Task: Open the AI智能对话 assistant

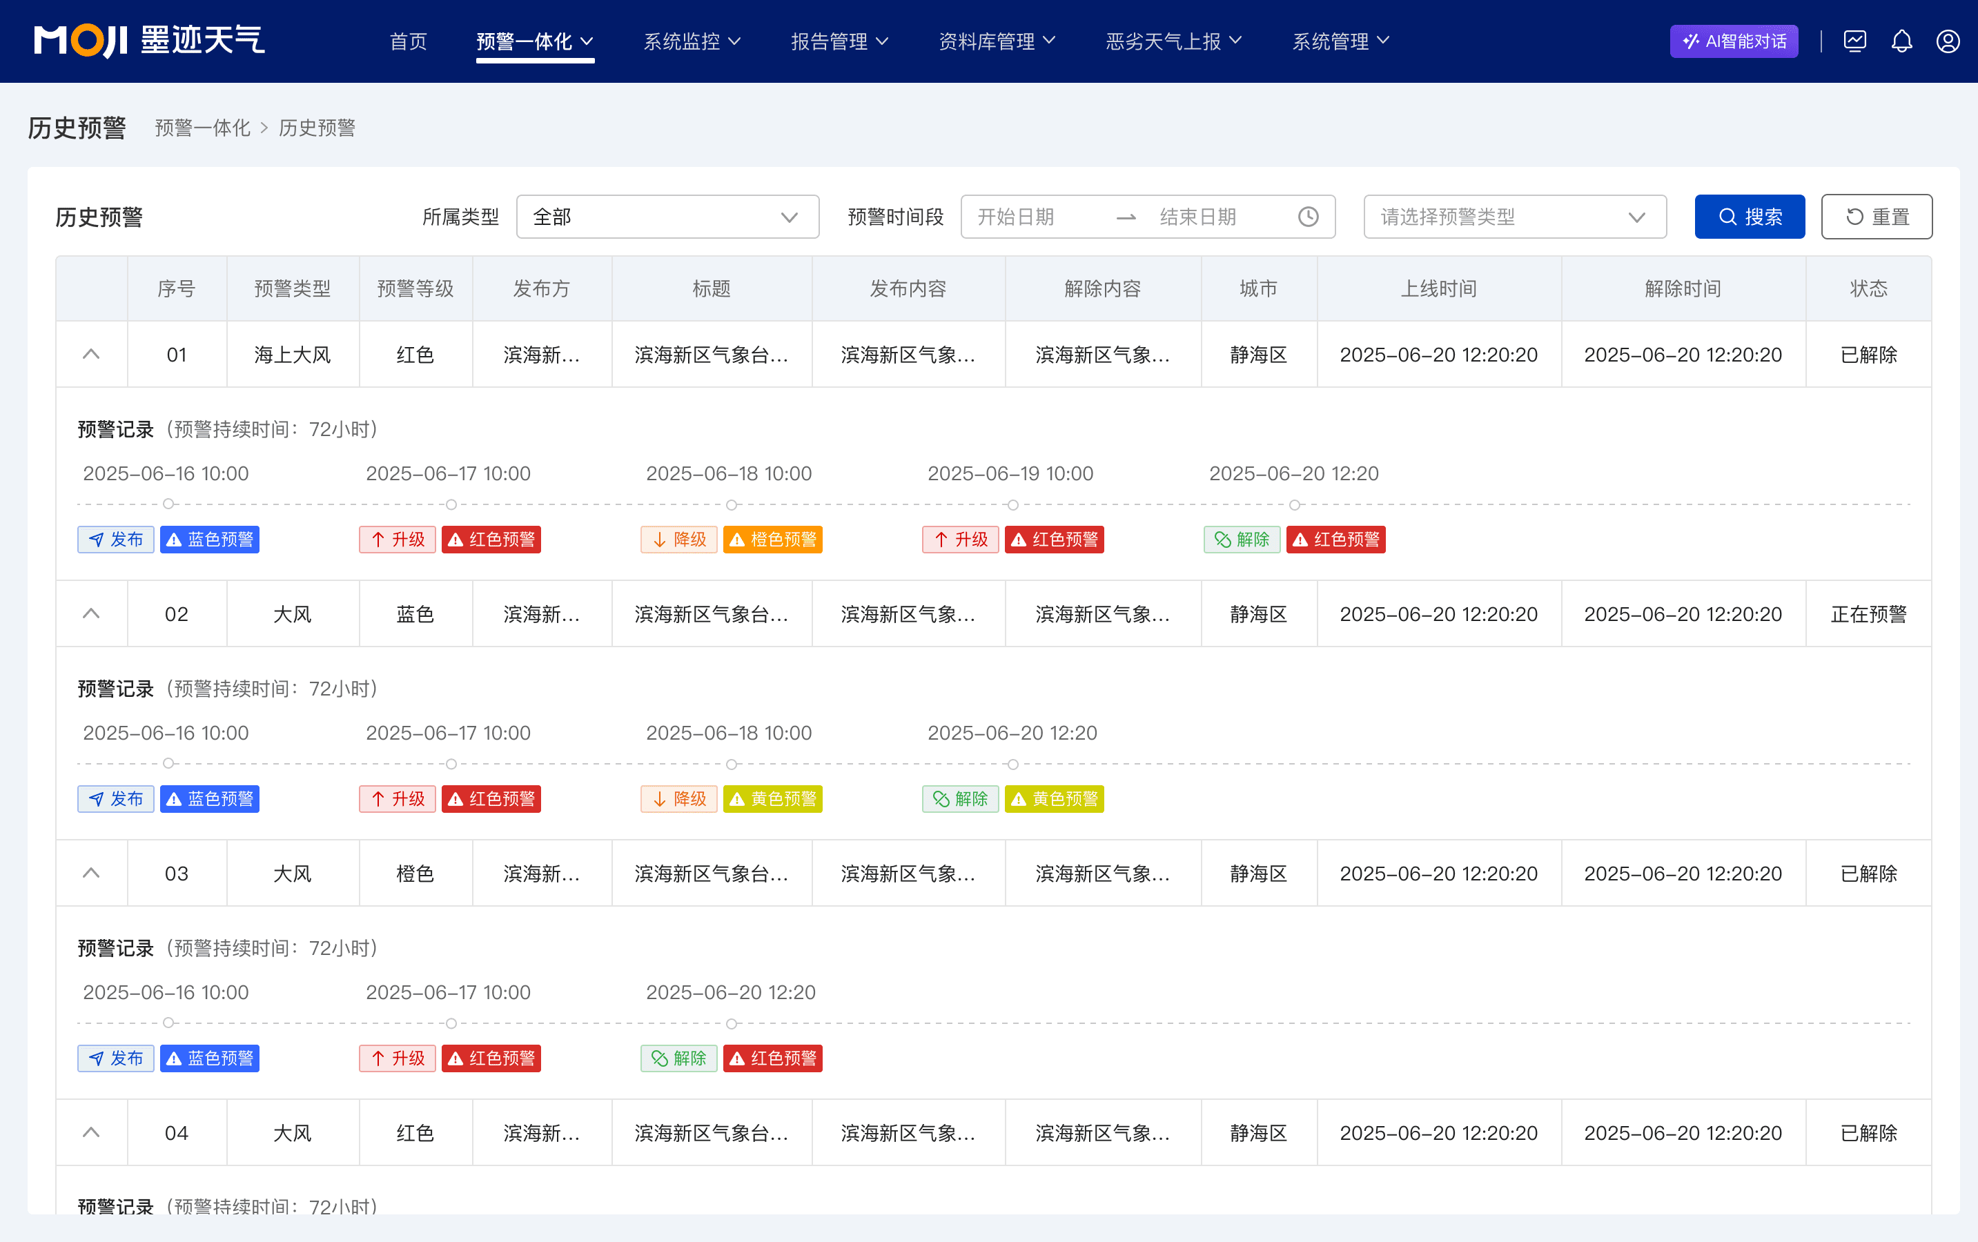Action: click(x=1733, y=40)
